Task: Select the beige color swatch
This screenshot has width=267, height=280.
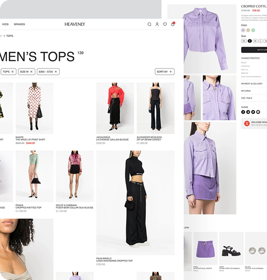Action: tap(248, 30)
